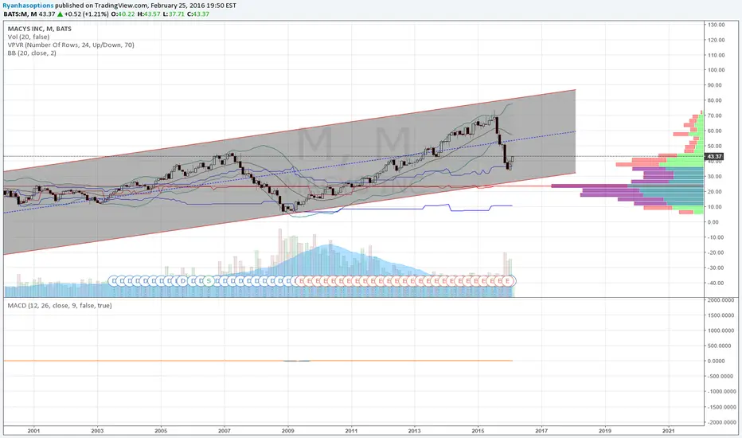Select the H:43.57 high value
Screen dimensions: 742x438
coord(148,14)
